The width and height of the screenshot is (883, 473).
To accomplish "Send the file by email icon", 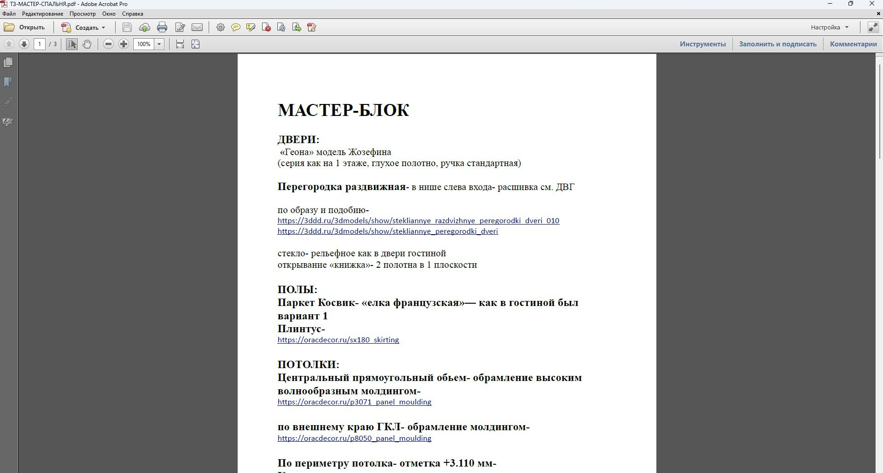I will [x=197, y=28].
